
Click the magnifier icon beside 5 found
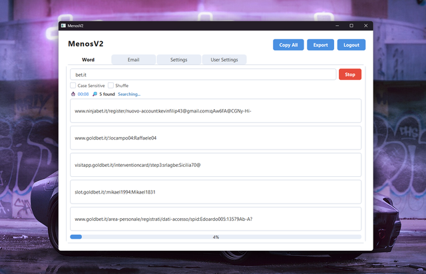[x=95, y=94]
